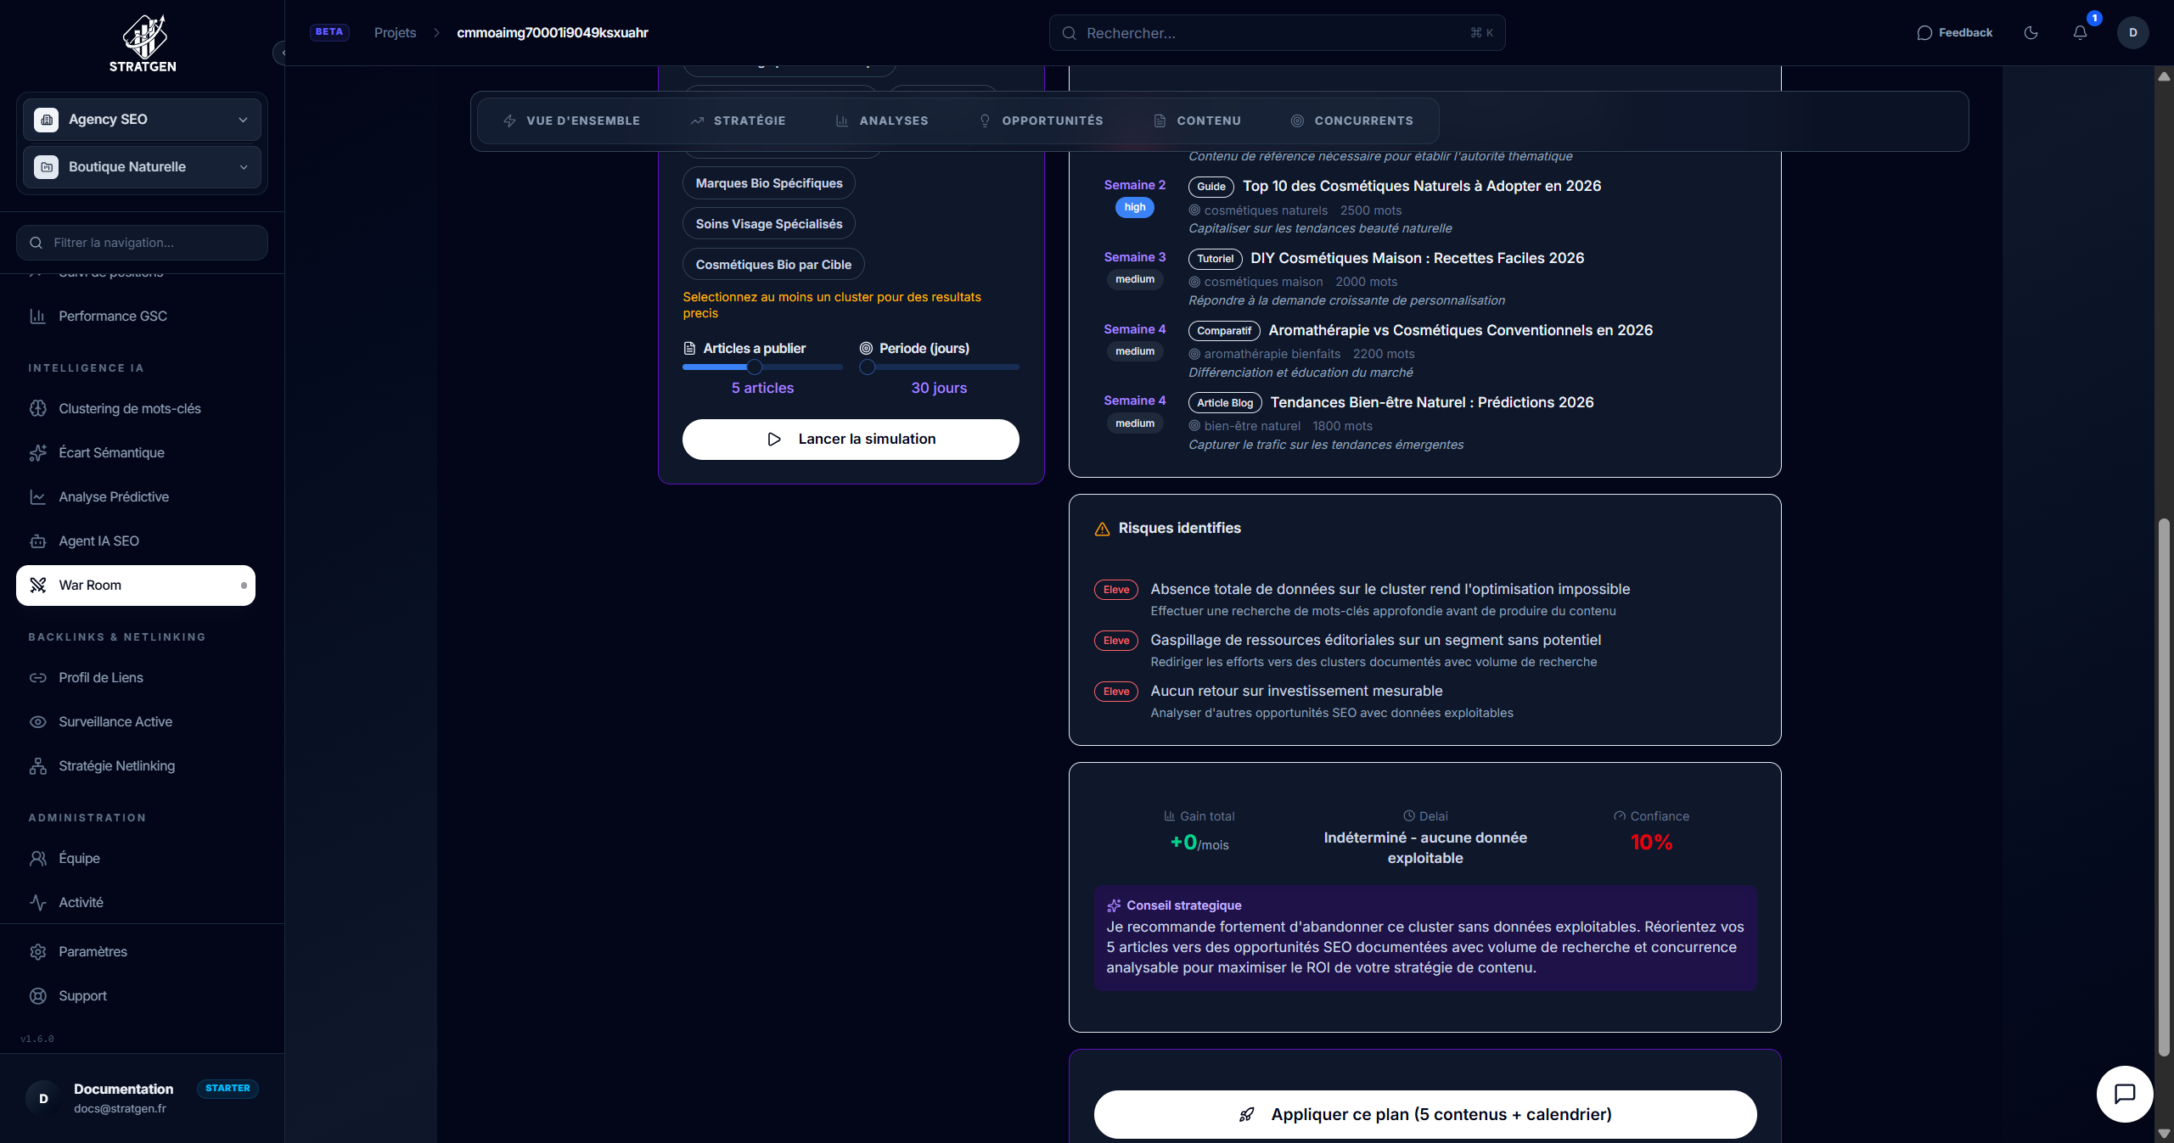This screenshot has height=1143, width=2174.
Task: Select the Écart Sémantique tool
Action: 111,452
